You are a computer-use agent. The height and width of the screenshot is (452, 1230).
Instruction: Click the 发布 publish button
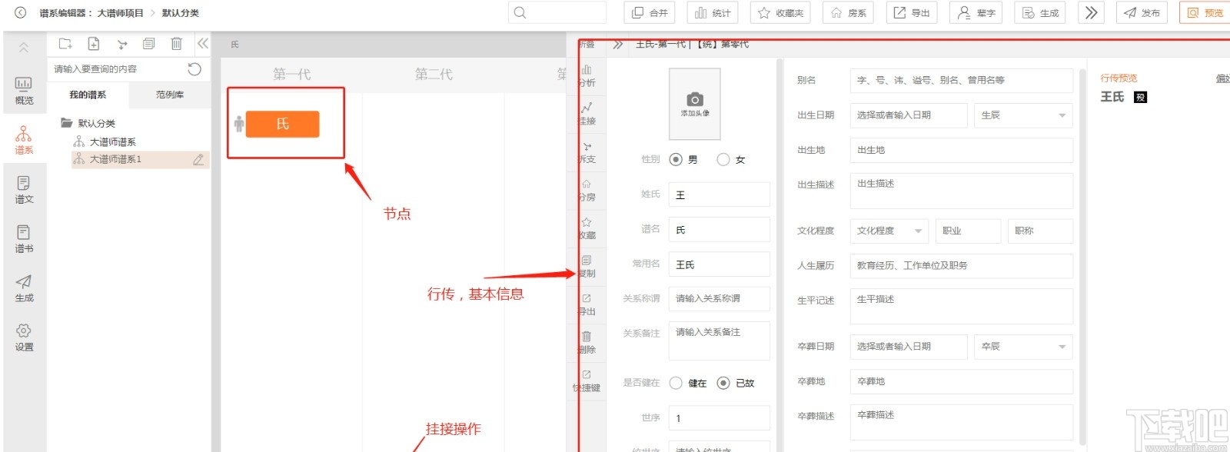[1142, 12]
